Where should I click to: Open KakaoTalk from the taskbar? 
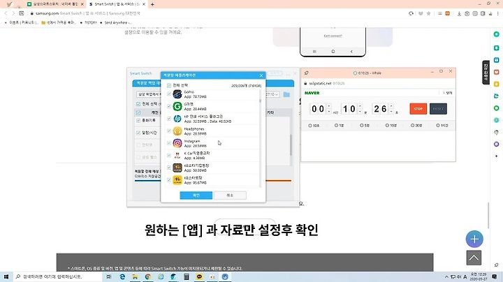point(199,276)
